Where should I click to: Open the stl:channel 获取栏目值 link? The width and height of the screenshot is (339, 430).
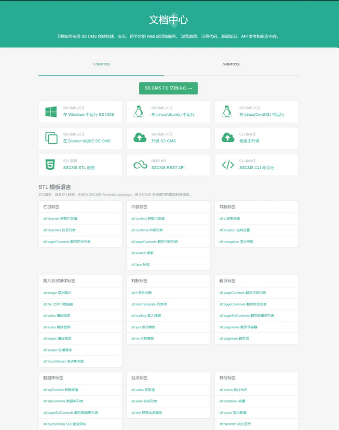click(x=60, y=219)
